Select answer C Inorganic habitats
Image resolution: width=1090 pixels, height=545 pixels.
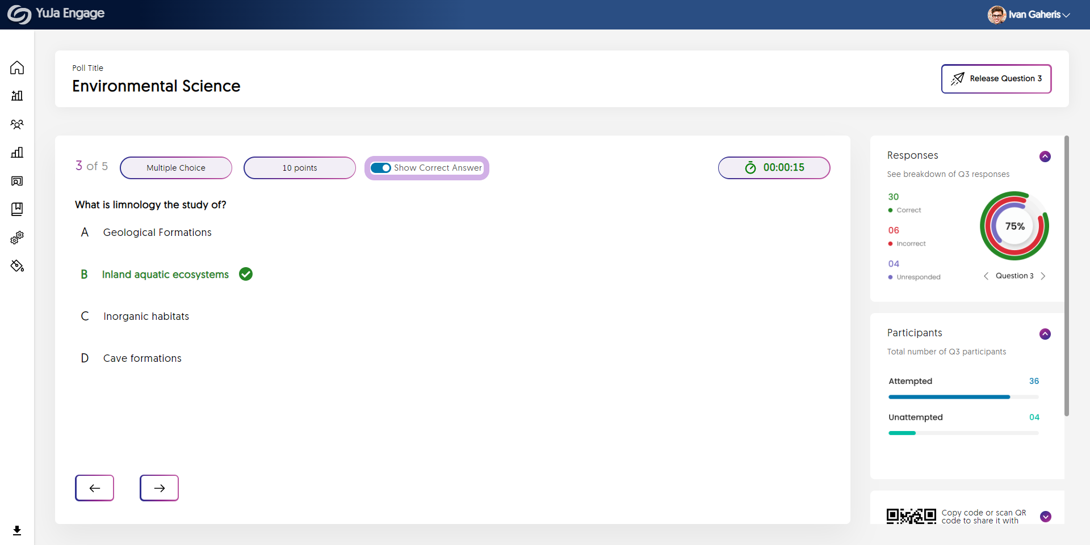pos(135,316)
